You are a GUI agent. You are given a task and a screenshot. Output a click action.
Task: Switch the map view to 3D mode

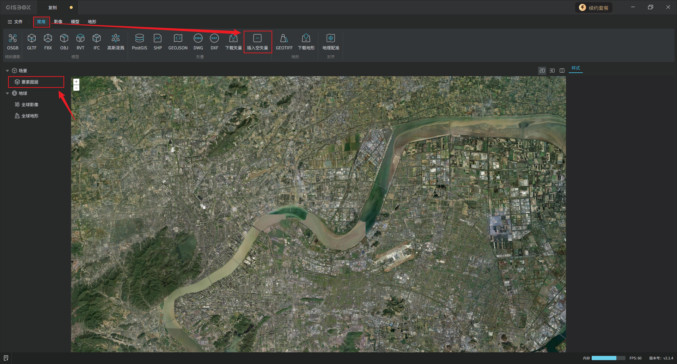tap(552, 71)
